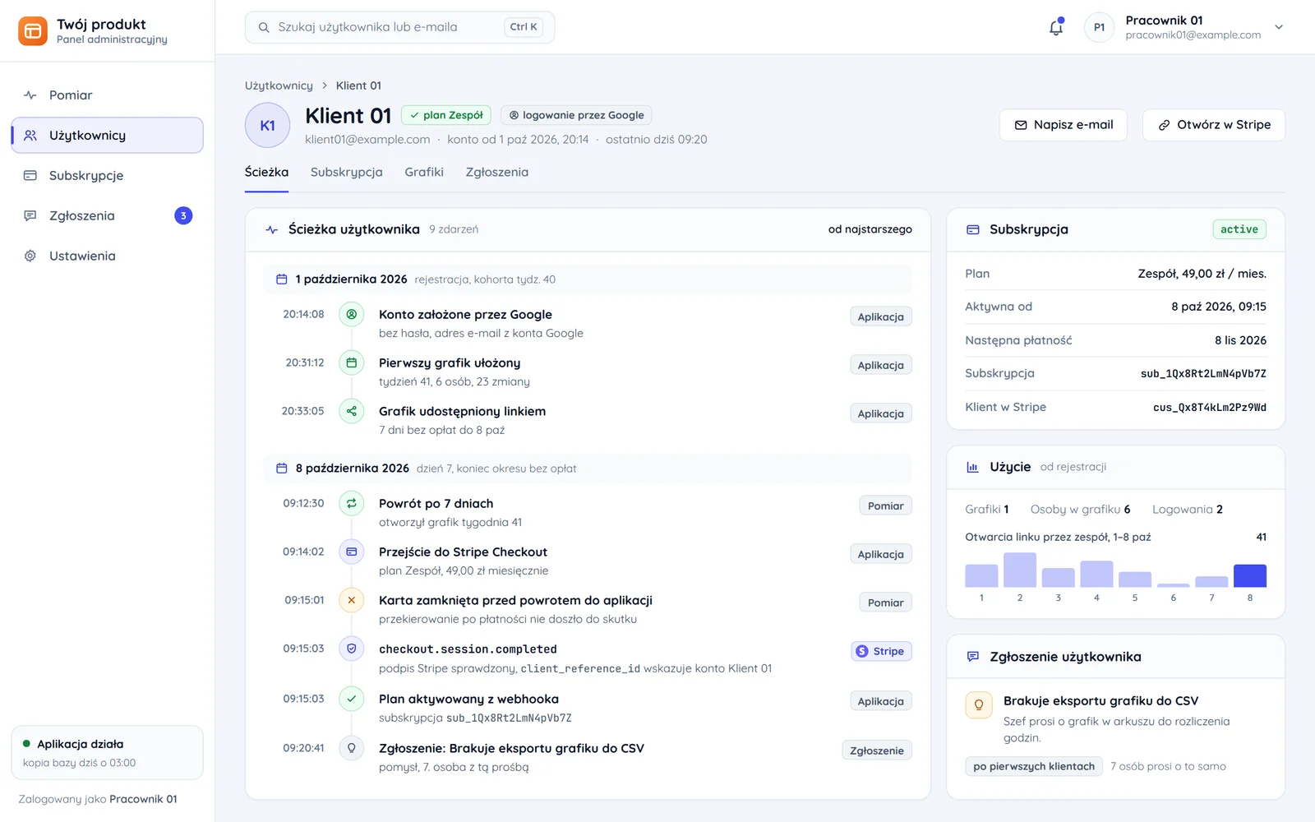Click subscription ID sub_1Qx8Rt2LmN4pVb7Z in Subskrypcja card
This screenshot has width=1315, height=822.
(1203, 374)
